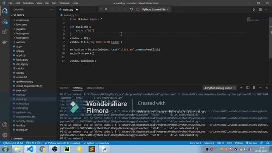Click Go Live in status bar

click(x=252, y=143)
